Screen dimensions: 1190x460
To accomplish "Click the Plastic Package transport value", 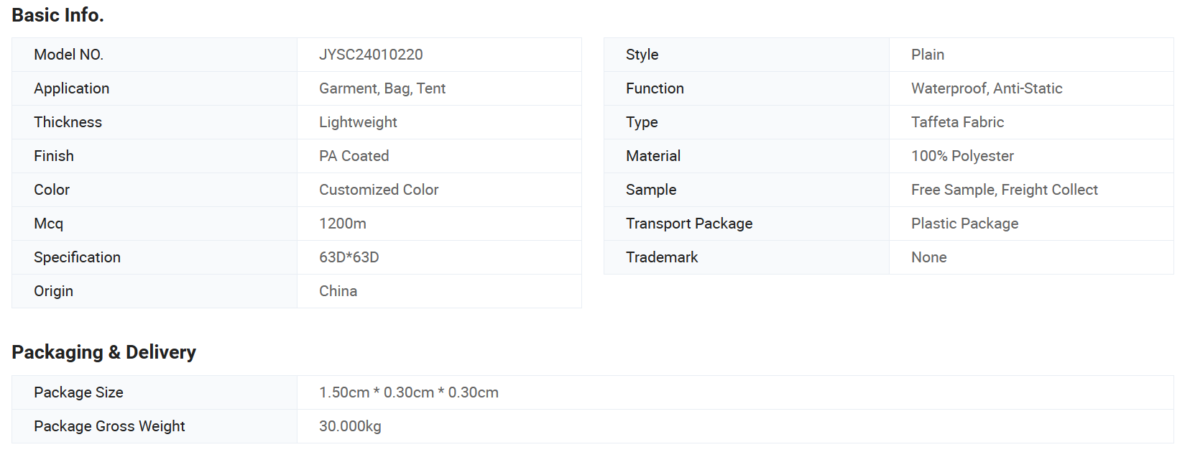I will tap(965, 224).
